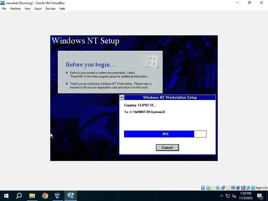Image resolution: width=268 pixels, height=201 pixels.
Task: Click the network adapter status icon
Action: point(223,188)
